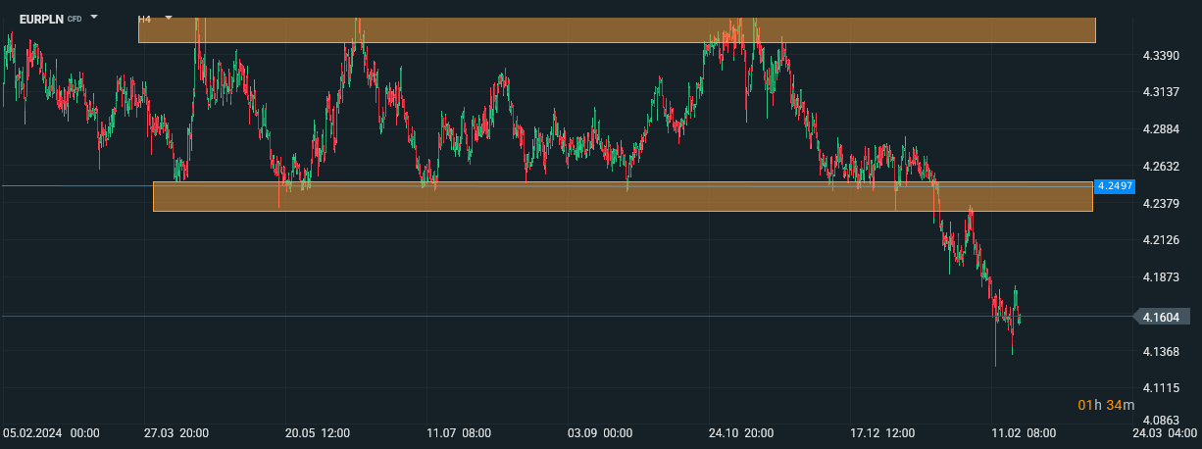Open the H4 timeframe dropdown arrow
Viewport: 1202px width, 449px height.
169,18
